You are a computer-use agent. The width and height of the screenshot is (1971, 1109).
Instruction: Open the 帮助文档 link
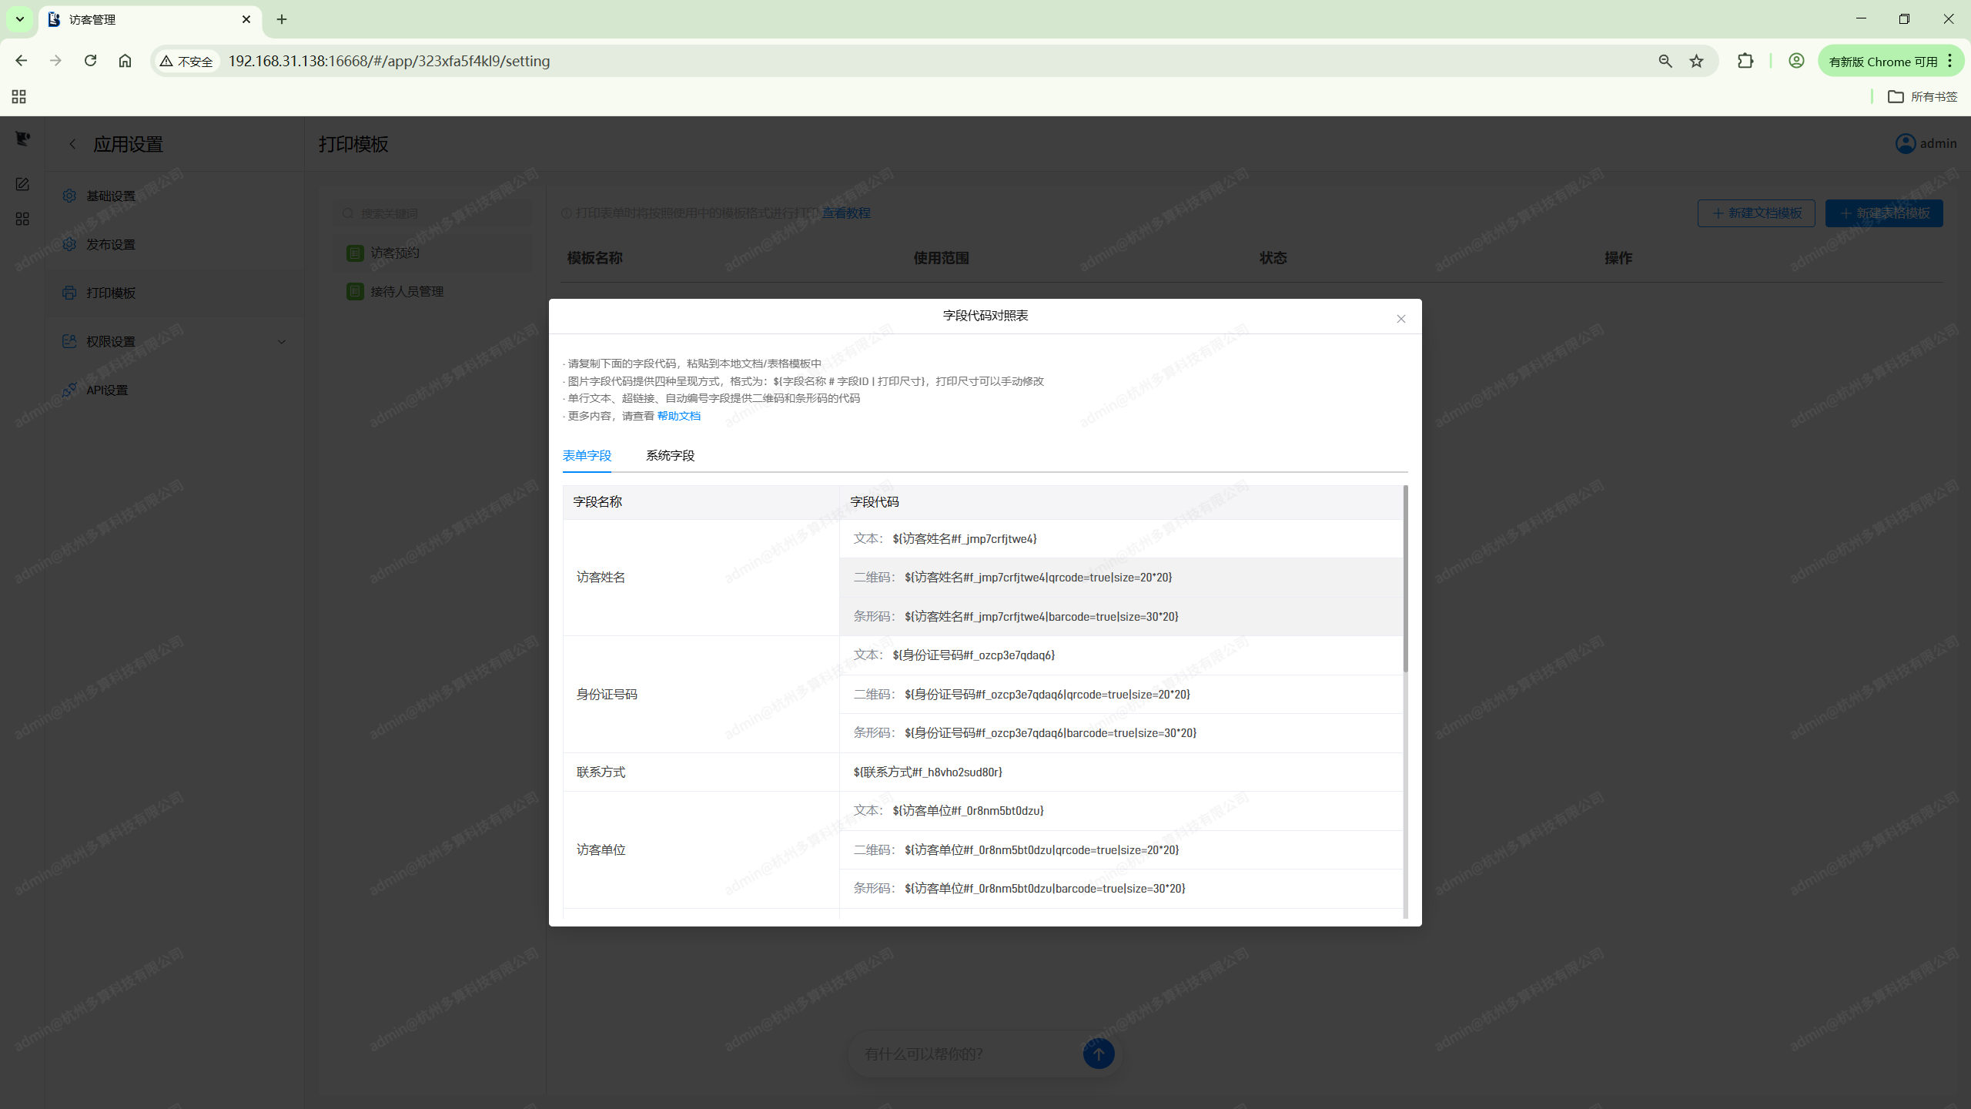[x=678, y=416]
